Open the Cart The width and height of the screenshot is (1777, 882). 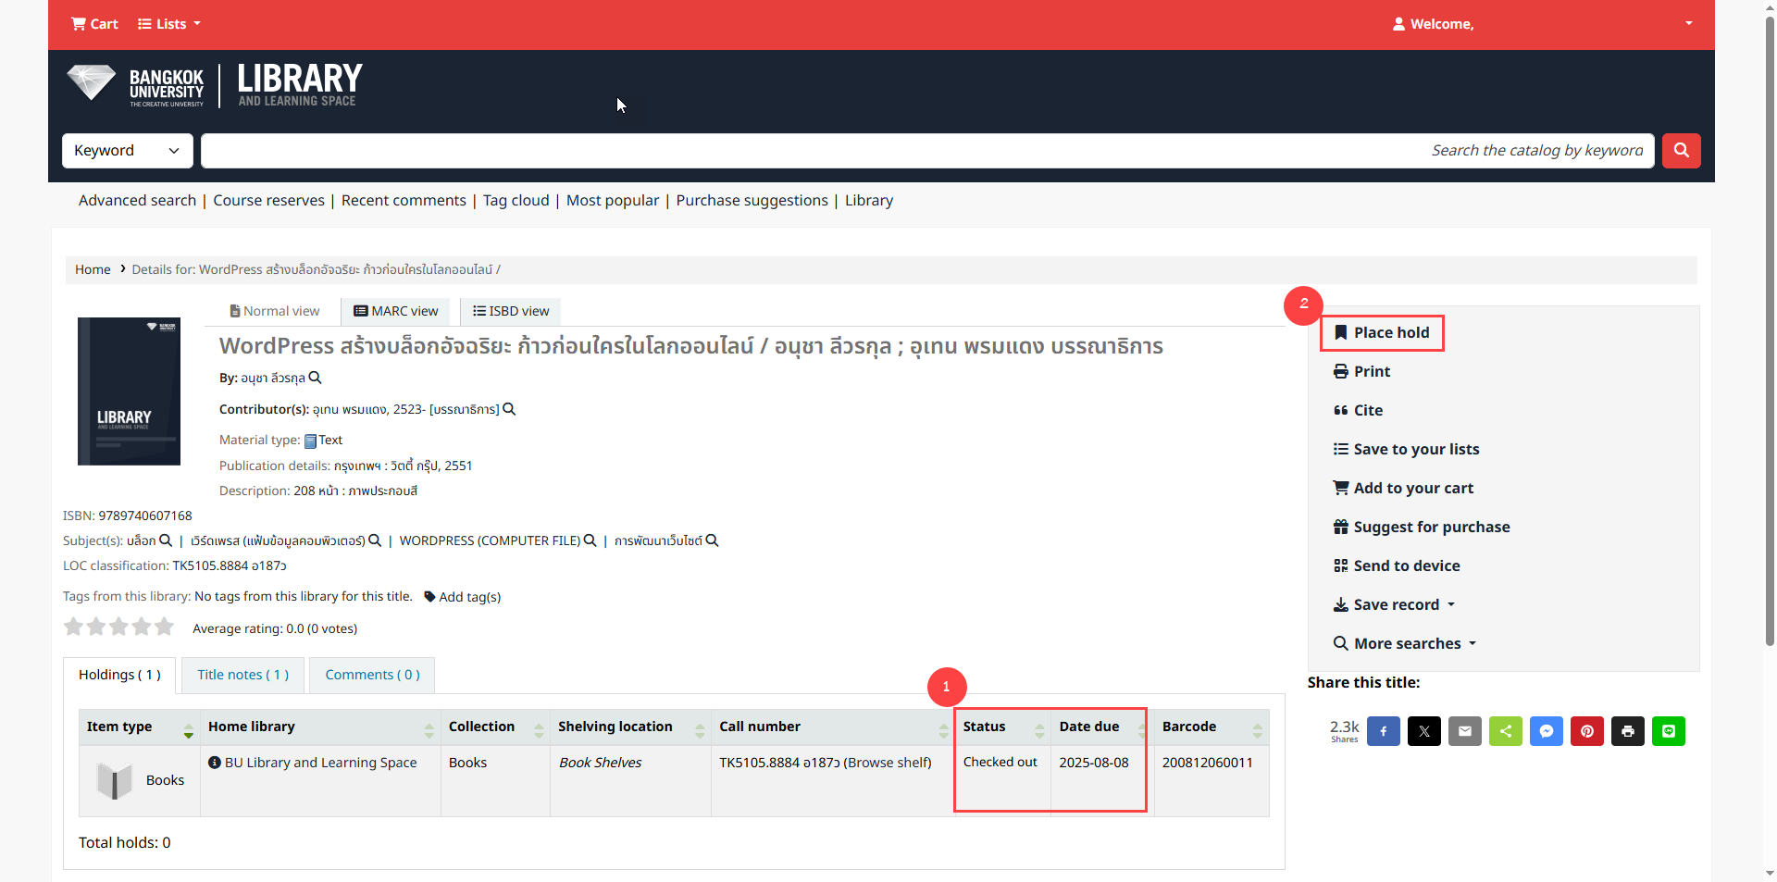coord(94,24)
